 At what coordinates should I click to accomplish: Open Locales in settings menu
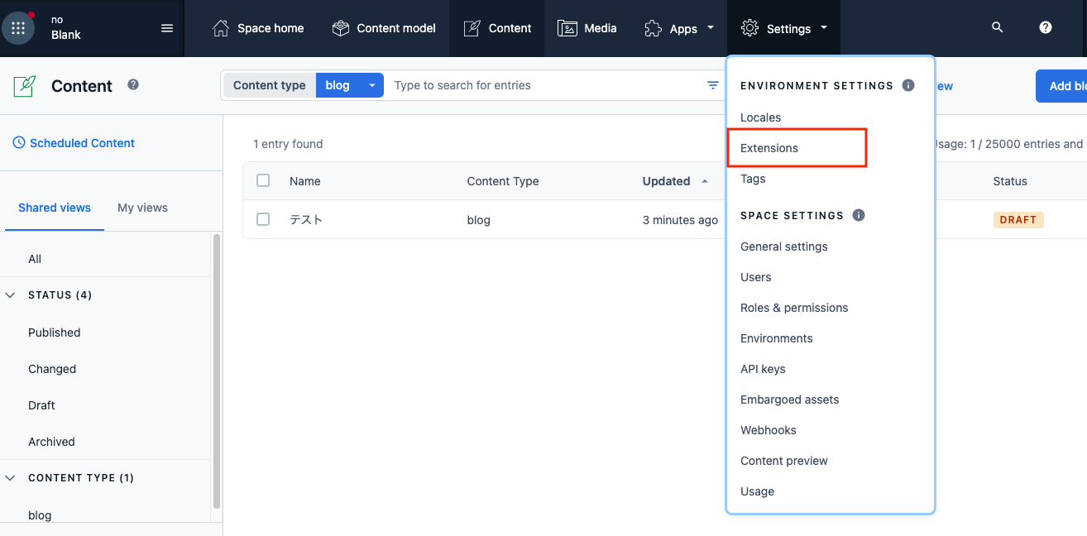coord(761,117)
